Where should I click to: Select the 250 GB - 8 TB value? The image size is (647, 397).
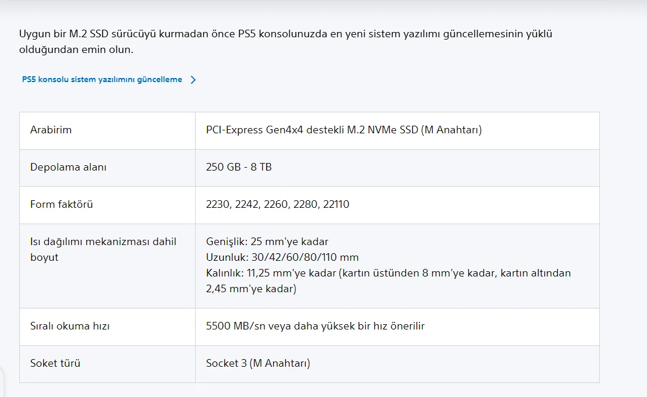click(239, 167)
